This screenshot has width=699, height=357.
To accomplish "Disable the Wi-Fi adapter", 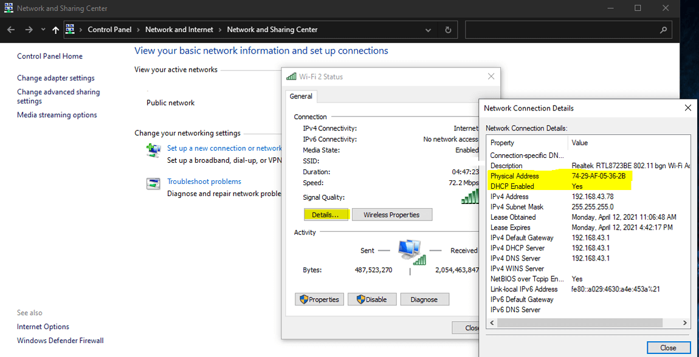I will click(x=372, y=299).
